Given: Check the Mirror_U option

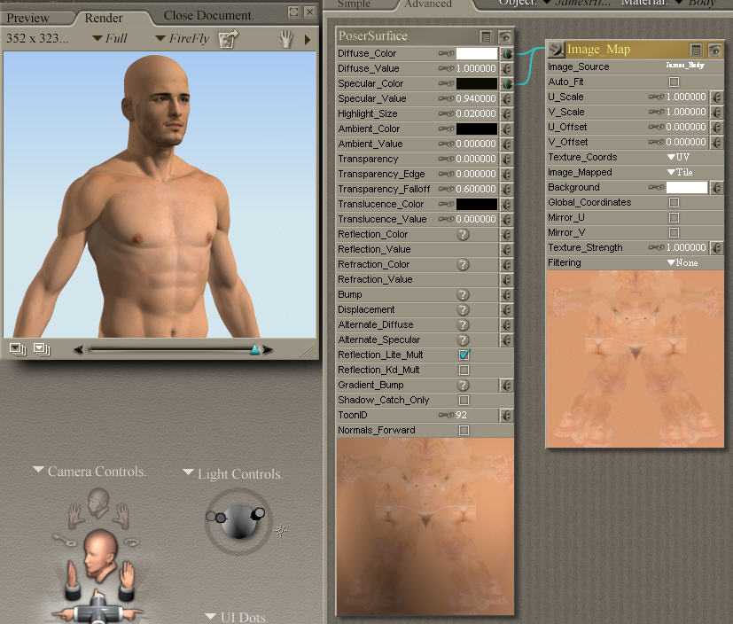Looking at the screenshot, I should pyautogui.click(x=674, y=217).
